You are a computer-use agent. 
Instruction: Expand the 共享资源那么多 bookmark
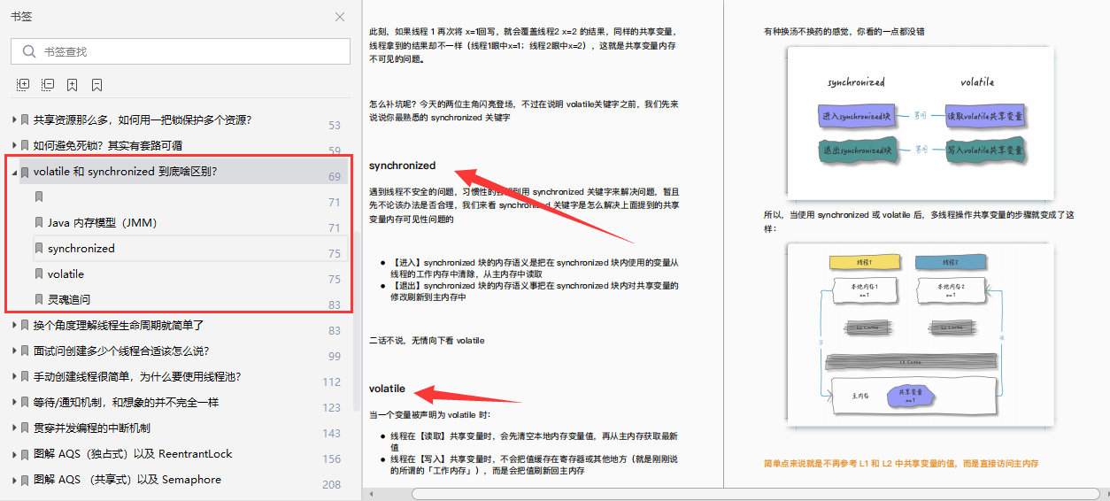[14, 120]
